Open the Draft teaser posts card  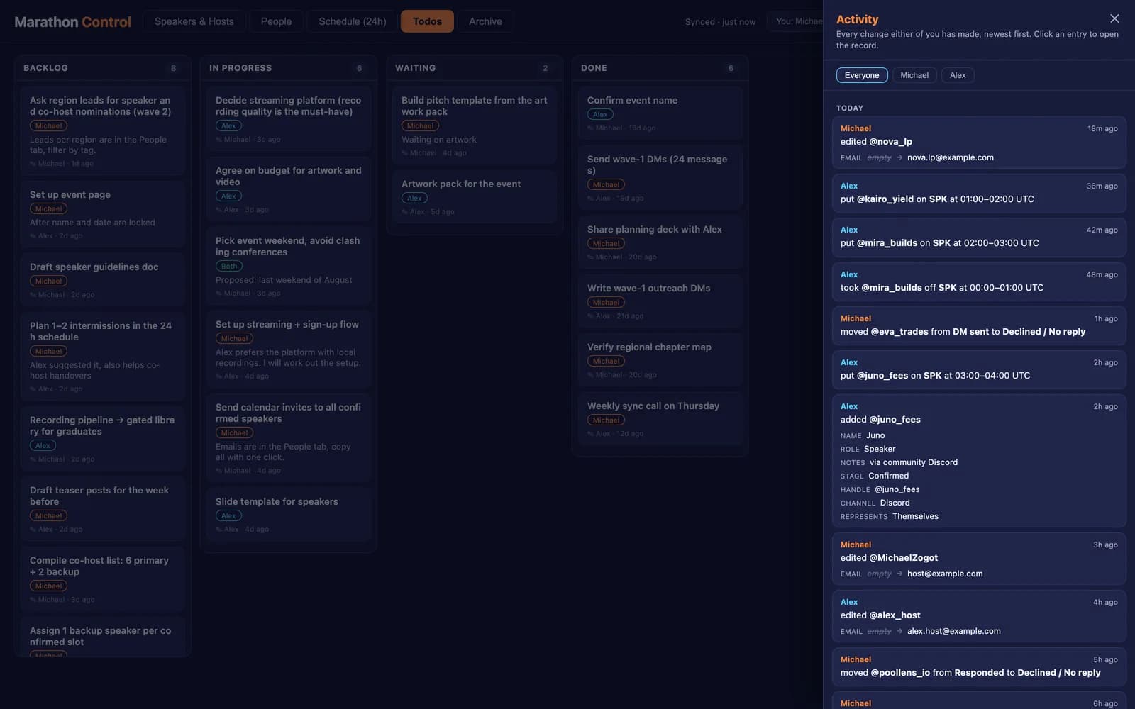click(103, 509)
